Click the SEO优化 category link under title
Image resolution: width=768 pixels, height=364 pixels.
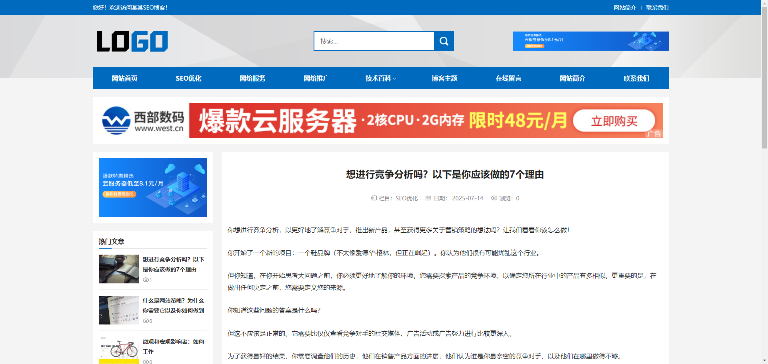[x=406, y=198]
